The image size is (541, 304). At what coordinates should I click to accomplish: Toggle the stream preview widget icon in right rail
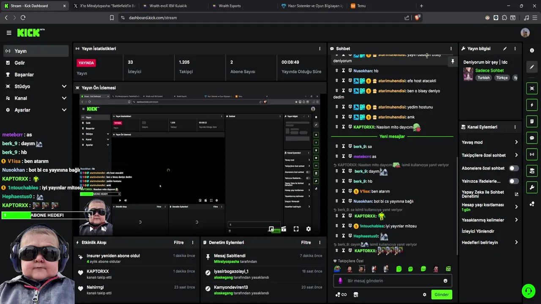pos(532,88)
